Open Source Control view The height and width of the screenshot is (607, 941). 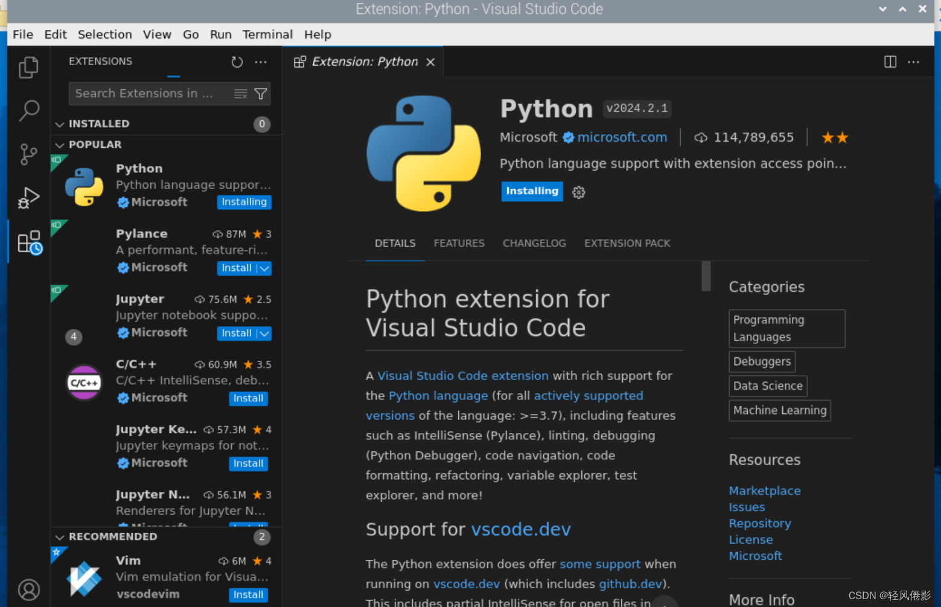point(28,154)
